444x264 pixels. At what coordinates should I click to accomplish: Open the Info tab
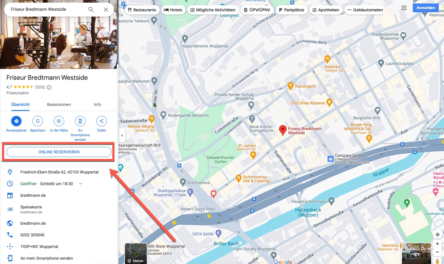[x=97, y=104]
